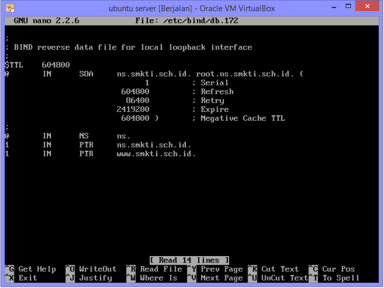Click the Retry value 86400

[137, 100]
